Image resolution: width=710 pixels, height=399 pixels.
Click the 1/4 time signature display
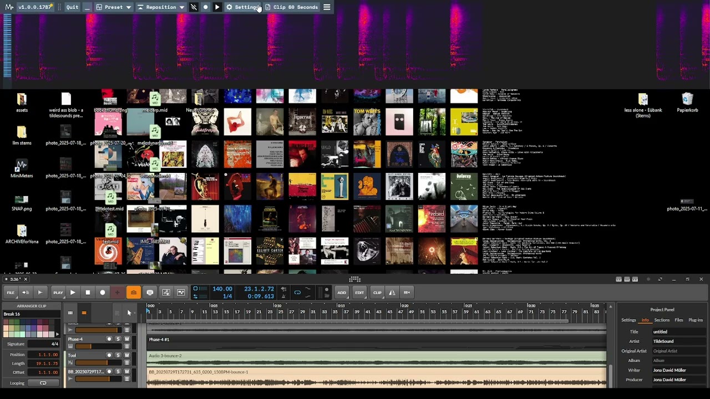227,296
